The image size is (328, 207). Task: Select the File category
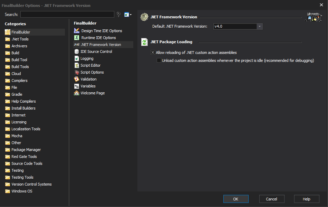tap(14, 87)
